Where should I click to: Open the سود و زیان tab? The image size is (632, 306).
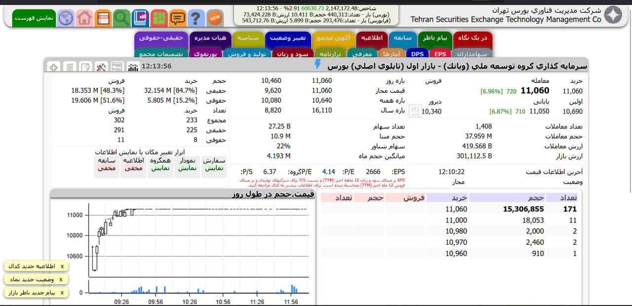click(292, 54)
